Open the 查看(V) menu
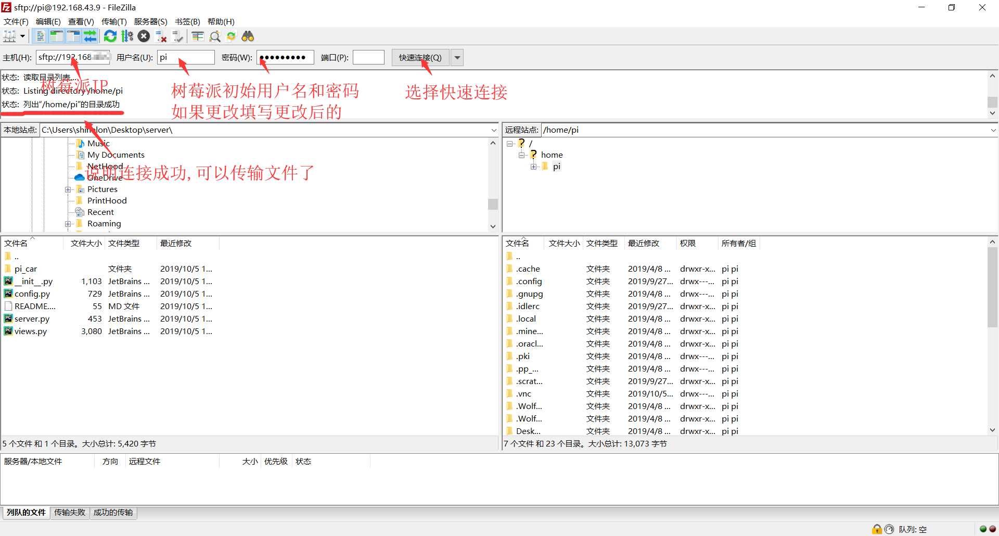 click(81, 21)
